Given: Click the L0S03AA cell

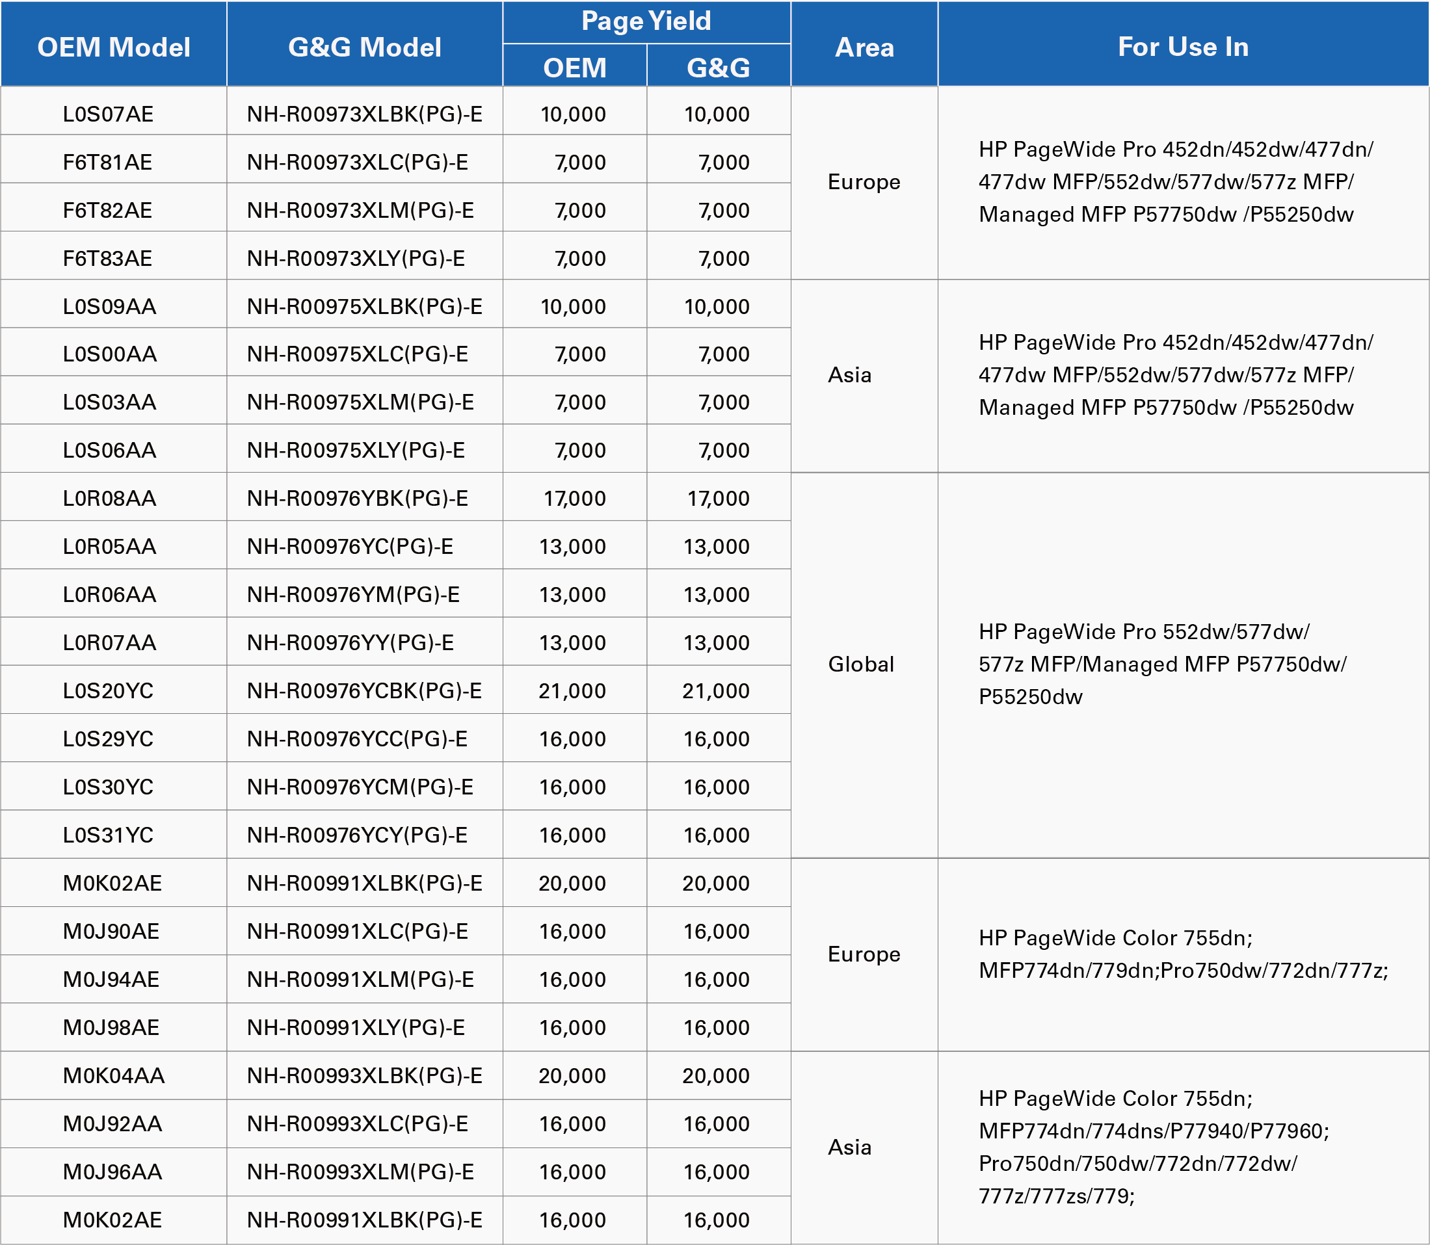Looking at the screenshot, I should pyautogui.click(x=113, y=399).
